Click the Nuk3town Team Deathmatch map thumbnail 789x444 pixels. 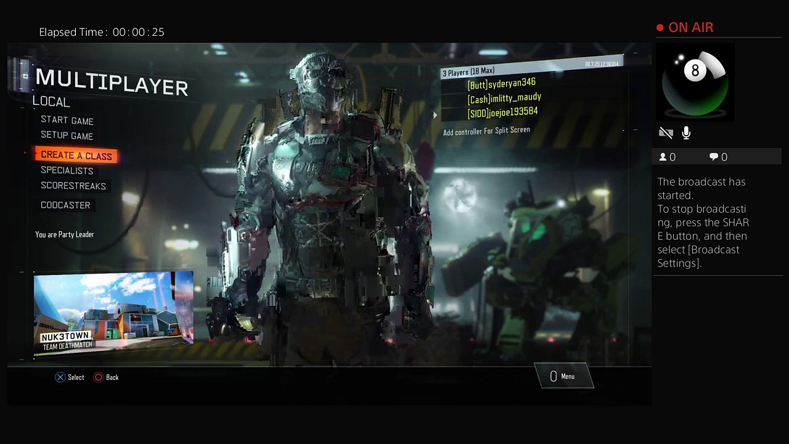pyautogui.click(x=113, y=314)
